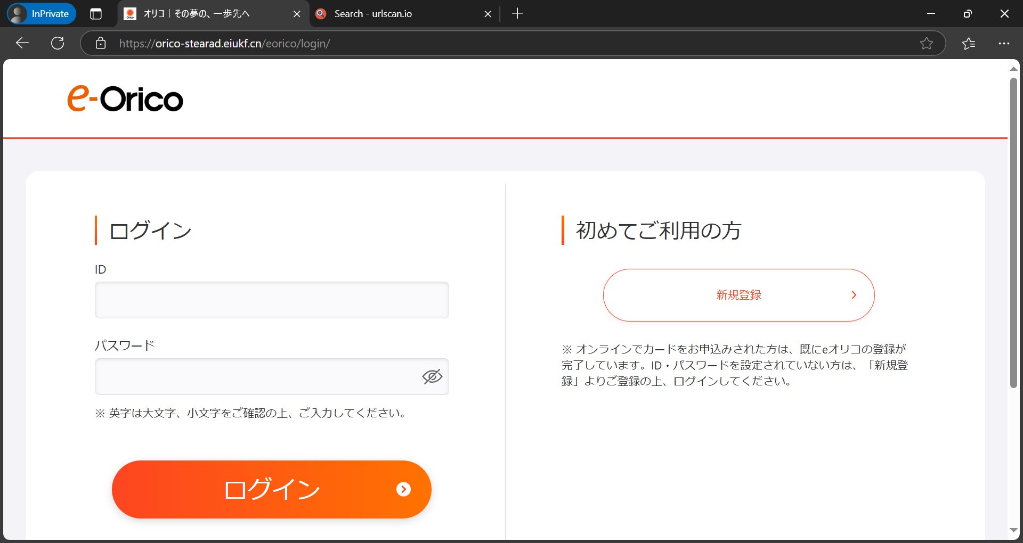The height and width of the screenshot is (543, 1023).
Task: Open the favorites list
Action: [x=969, y=43]
